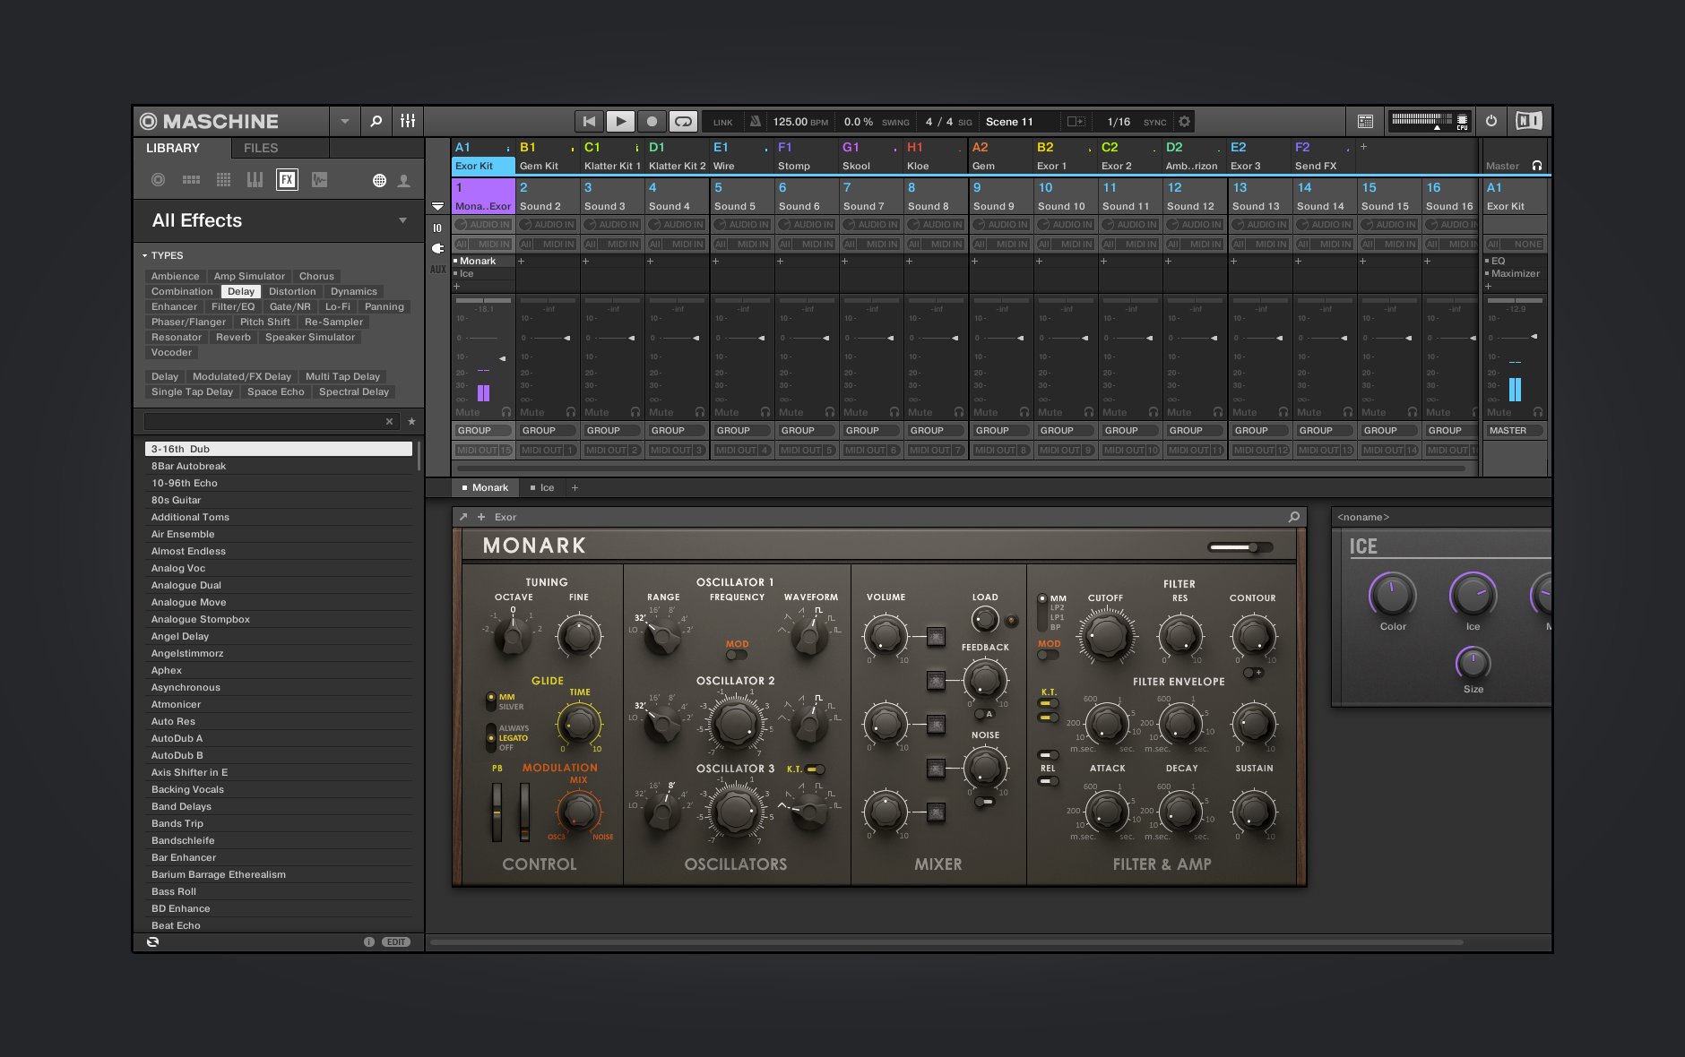The width and height of the screenshot is (1685, 1057).
Task: Clear the search field with X icon
Action: (x=389, y=421)
